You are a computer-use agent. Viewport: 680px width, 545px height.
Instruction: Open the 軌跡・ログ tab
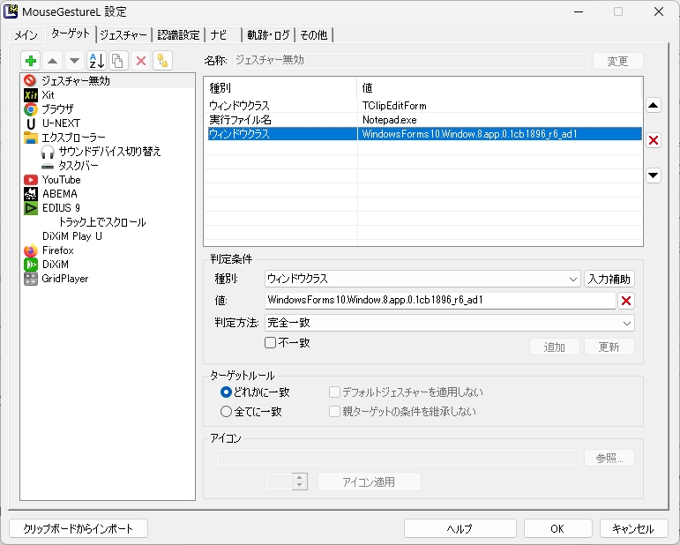(267, 35)
